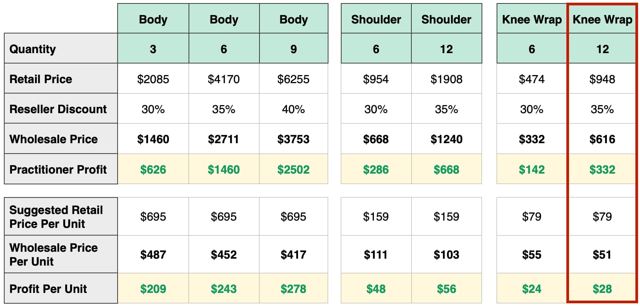640x306 pixels.
Task: Select the $2085 retail price cell
Action: click(153, 79)
